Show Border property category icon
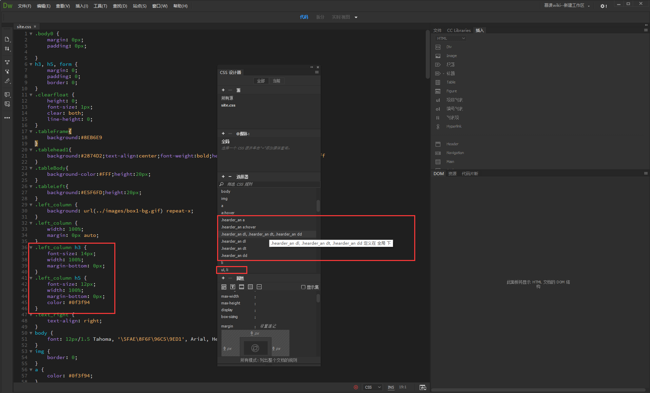The image size is (650, 393). [242, 287]
